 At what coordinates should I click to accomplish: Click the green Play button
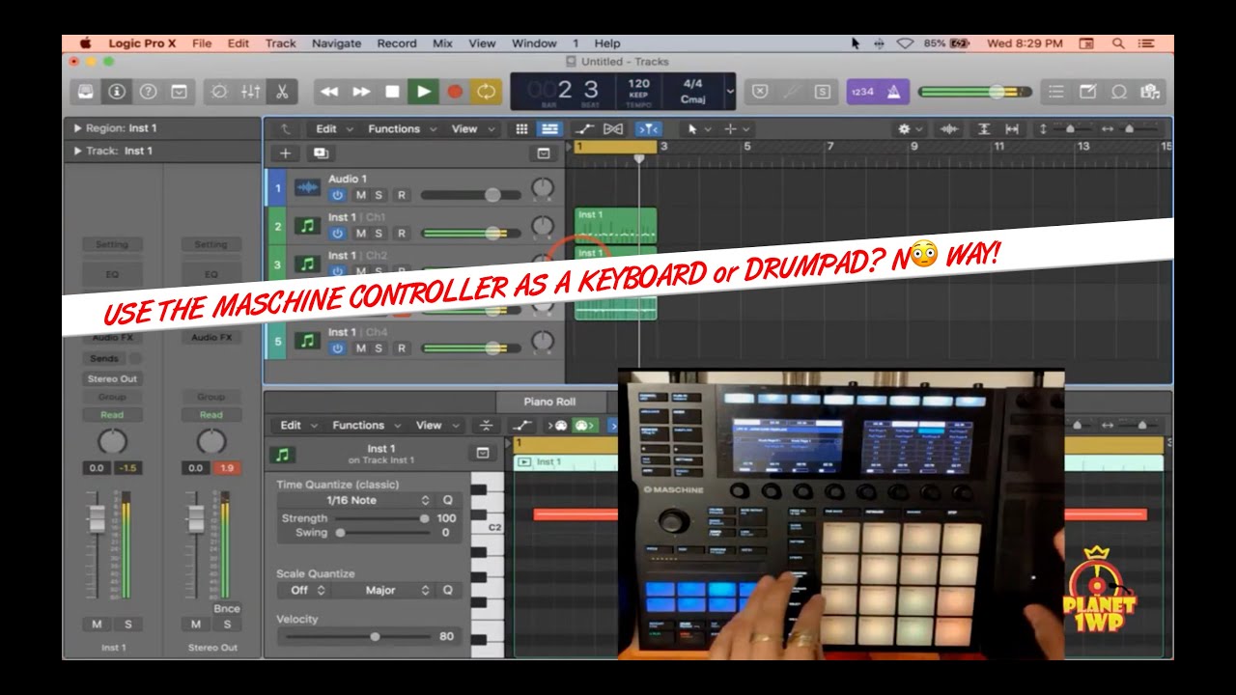pos(423,92)
